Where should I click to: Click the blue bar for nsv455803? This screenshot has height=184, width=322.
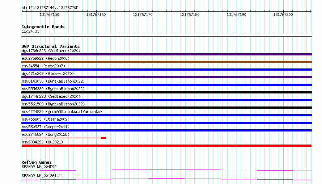pyautogui.click(x=166, y=123)
